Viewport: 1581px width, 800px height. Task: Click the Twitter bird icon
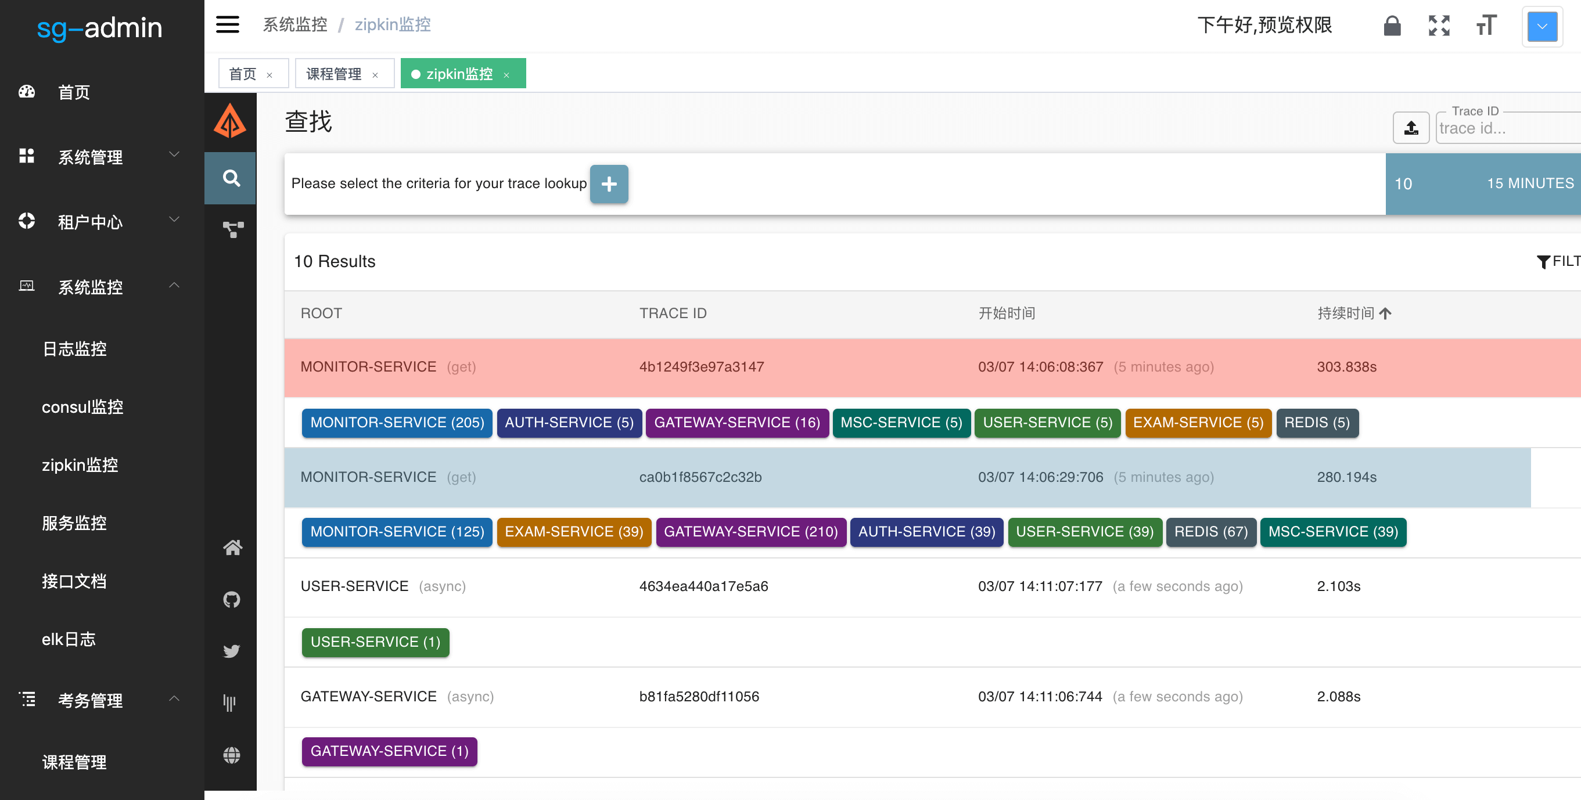(232, 651)
